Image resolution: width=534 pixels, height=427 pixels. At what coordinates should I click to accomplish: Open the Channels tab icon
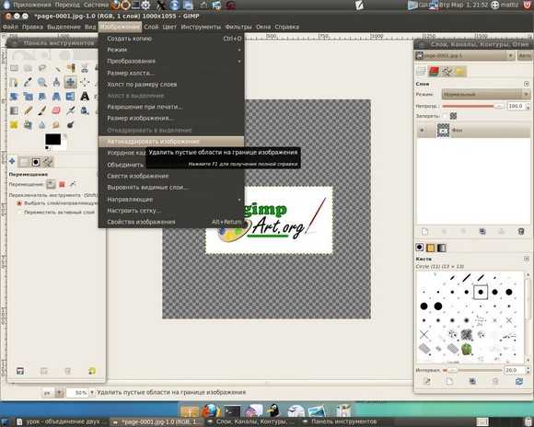(434, 71)
